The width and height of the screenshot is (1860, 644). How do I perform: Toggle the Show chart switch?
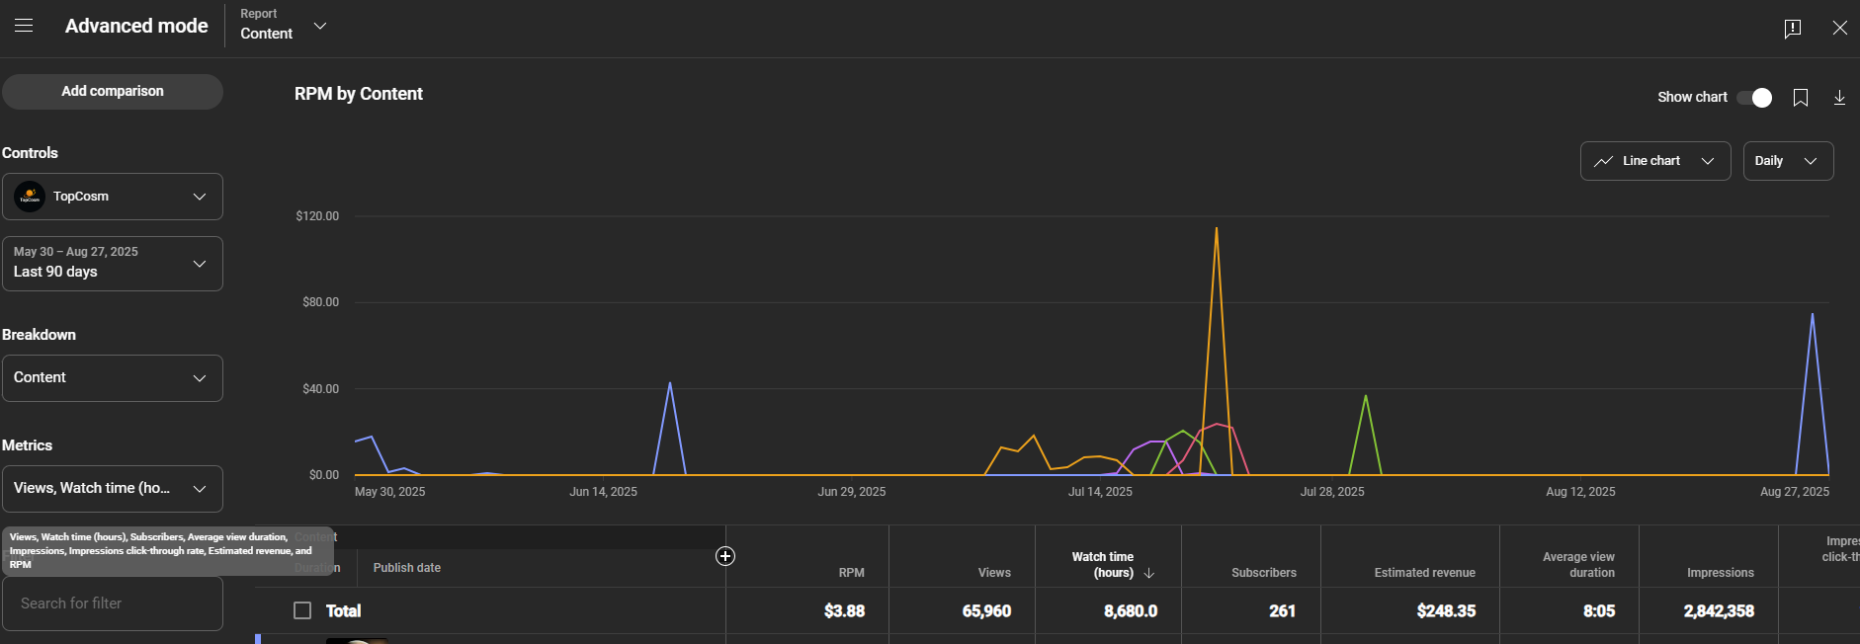pyautogui.click(x=1754, y=98)
